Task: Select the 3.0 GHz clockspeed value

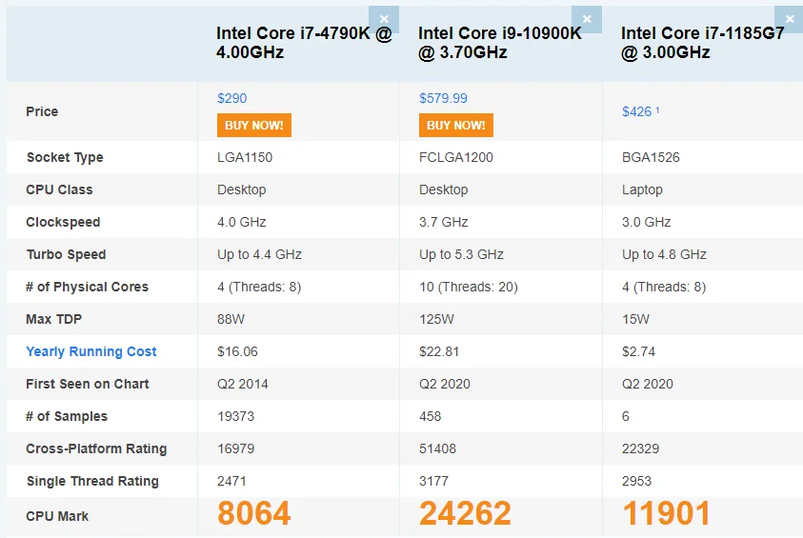Action: [646, 222]
